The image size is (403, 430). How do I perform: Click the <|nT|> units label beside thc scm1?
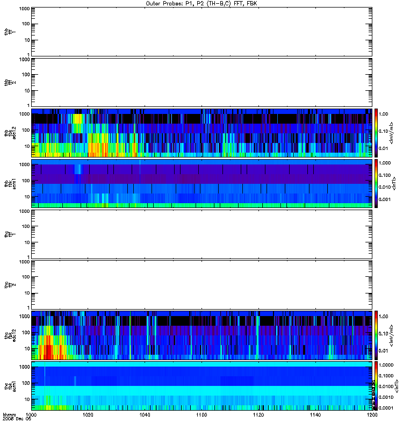(x=396, y=386)
